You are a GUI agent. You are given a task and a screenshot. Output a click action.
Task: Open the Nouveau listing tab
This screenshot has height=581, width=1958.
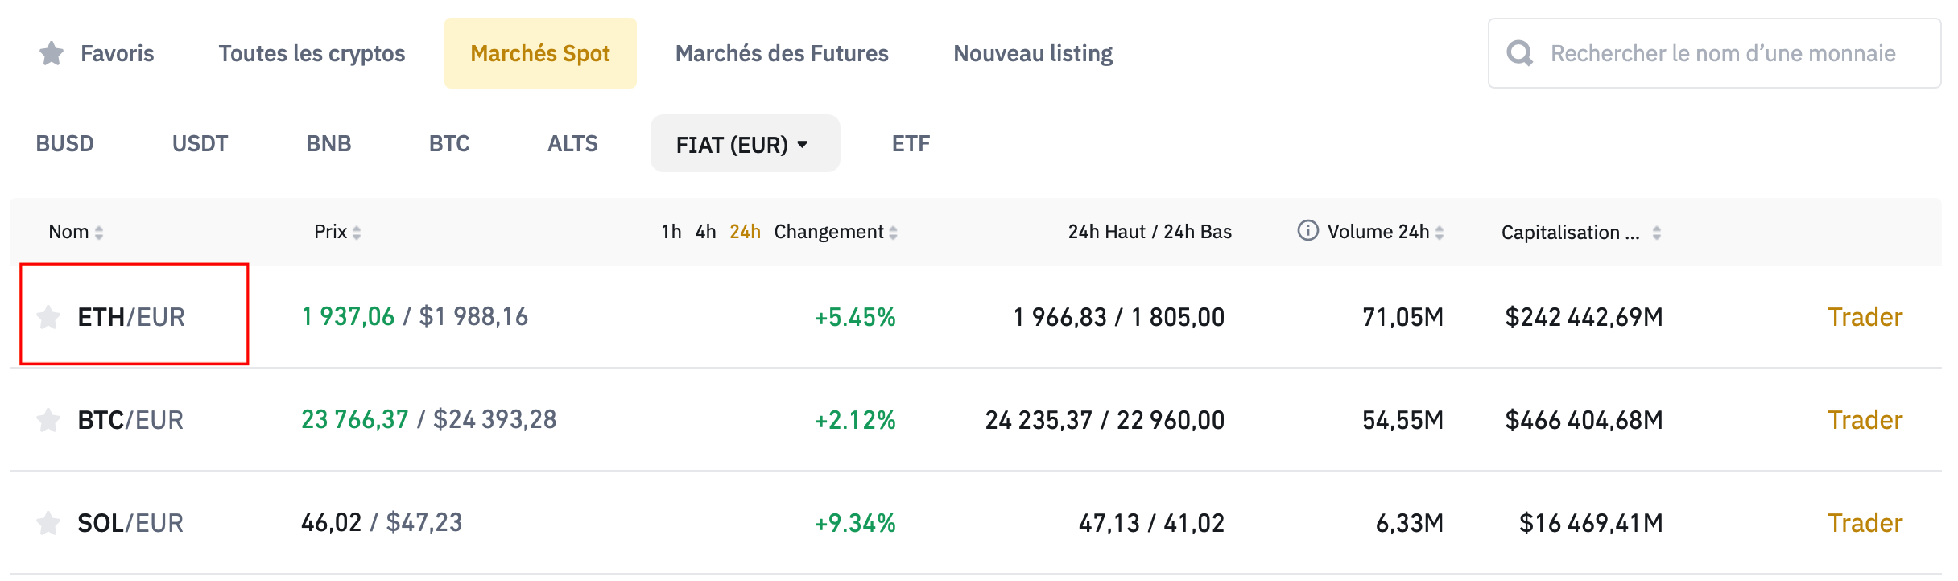click(1032, 52)
